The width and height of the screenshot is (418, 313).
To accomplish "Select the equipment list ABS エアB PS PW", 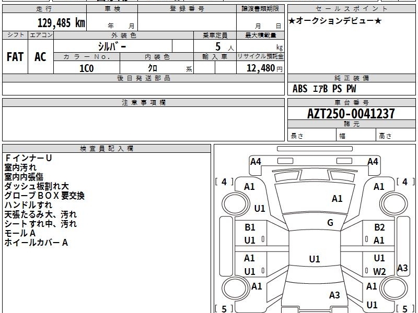I will tap(324, 89).
